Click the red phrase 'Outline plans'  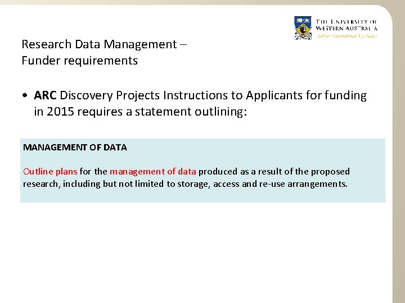tap(50, 172)
